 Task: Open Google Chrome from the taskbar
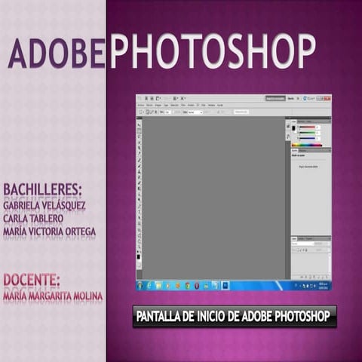click(187, 286)
